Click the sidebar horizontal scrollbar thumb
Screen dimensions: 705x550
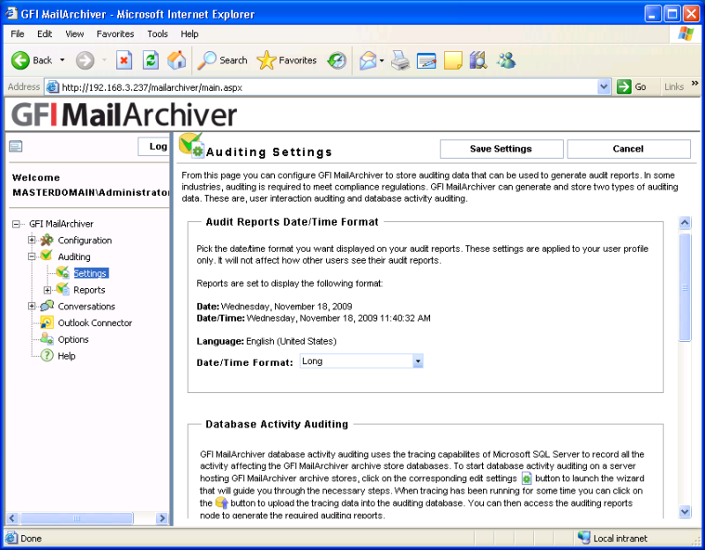click(x=77, y=518)
